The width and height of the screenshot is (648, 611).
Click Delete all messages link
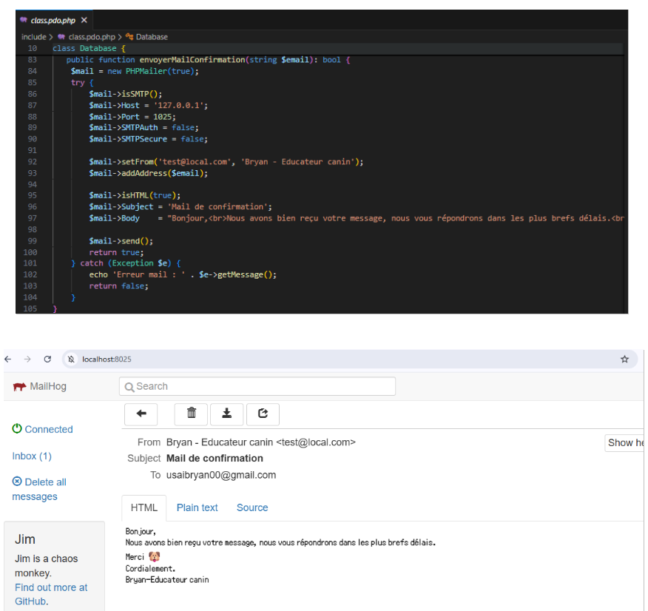point(39,489)
